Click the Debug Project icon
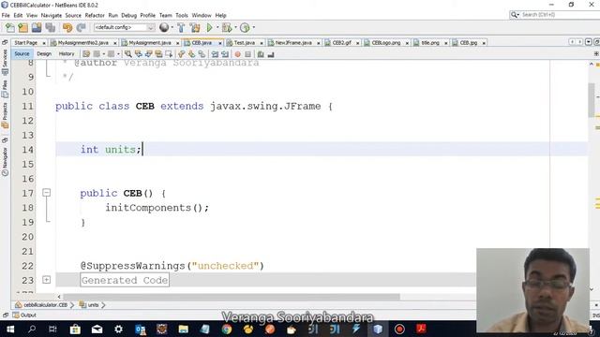 [x=227, y=27]
